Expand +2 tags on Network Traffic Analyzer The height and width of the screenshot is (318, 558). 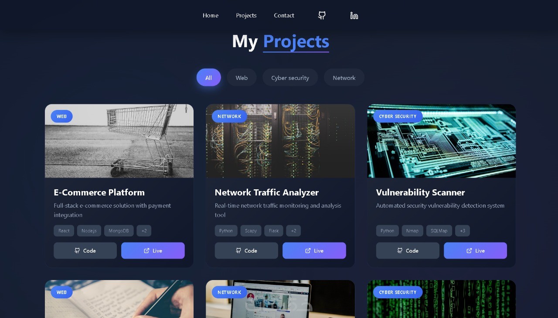coord(293,231)
